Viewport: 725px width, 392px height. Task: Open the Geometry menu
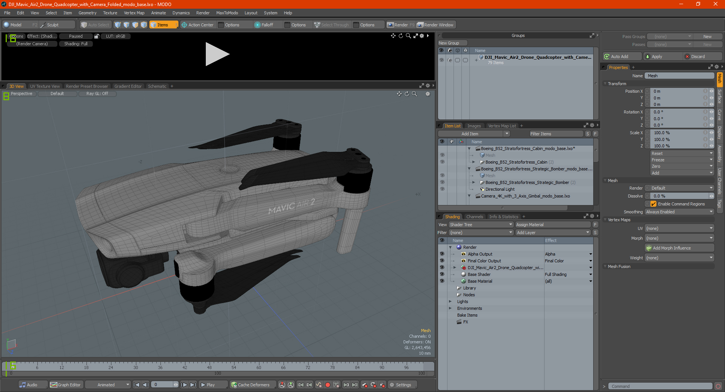87,13
